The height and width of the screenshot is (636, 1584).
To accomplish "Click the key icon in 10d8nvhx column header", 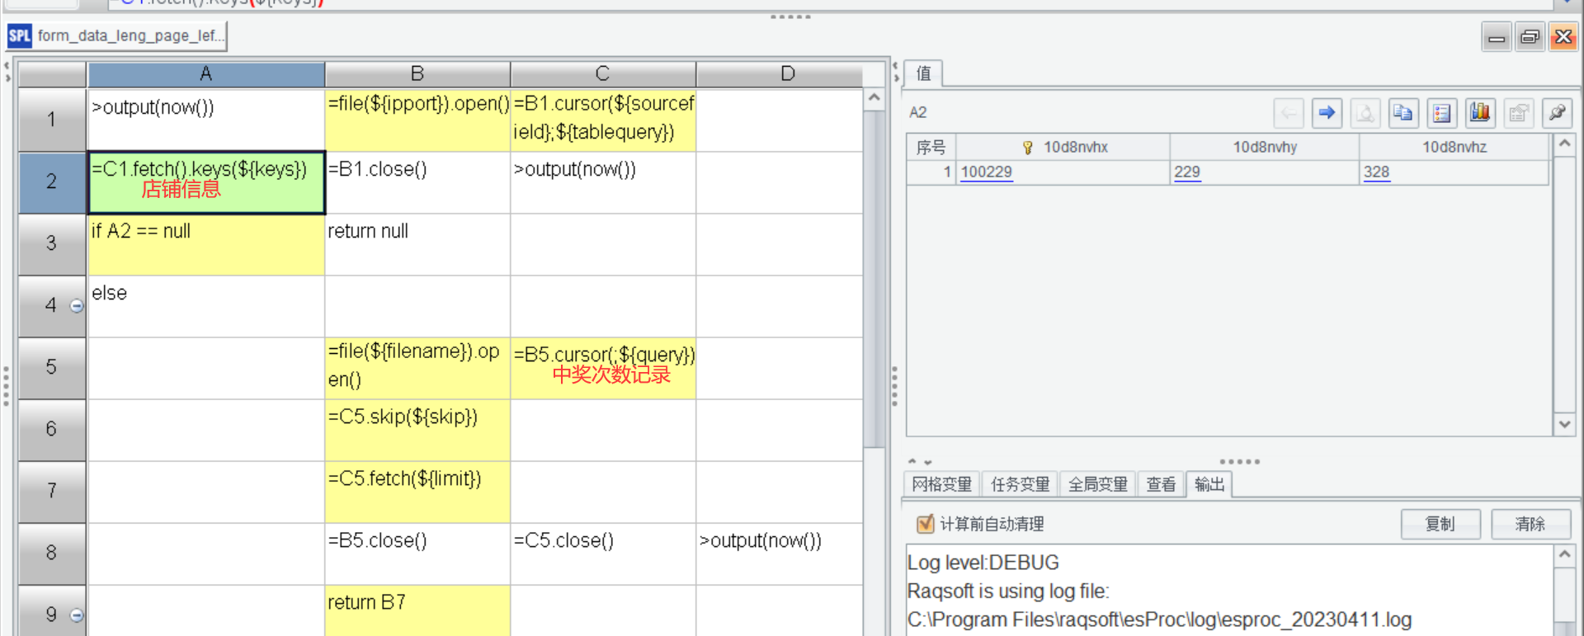I will click(1028, 148).
